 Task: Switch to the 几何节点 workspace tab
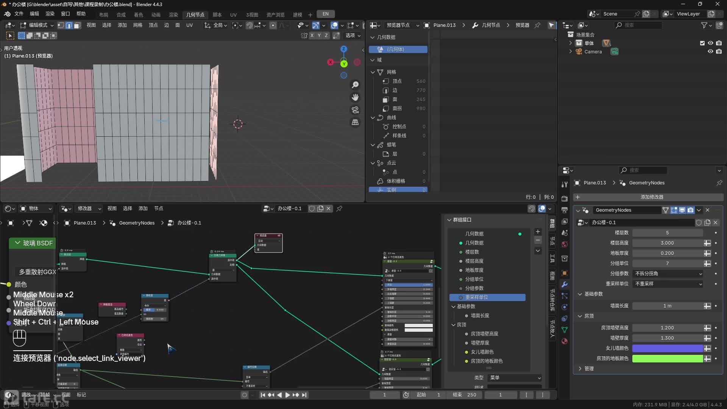click(x=195, y=15)
